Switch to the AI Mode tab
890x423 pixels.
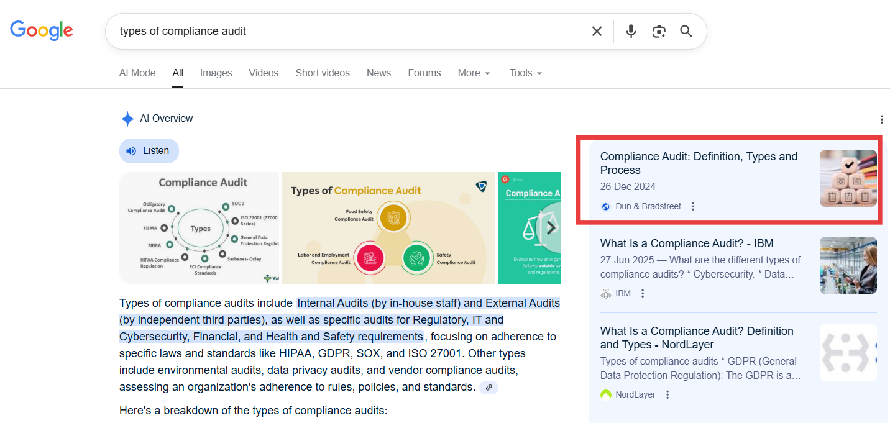pyautogui.click(x=137, y=73)
